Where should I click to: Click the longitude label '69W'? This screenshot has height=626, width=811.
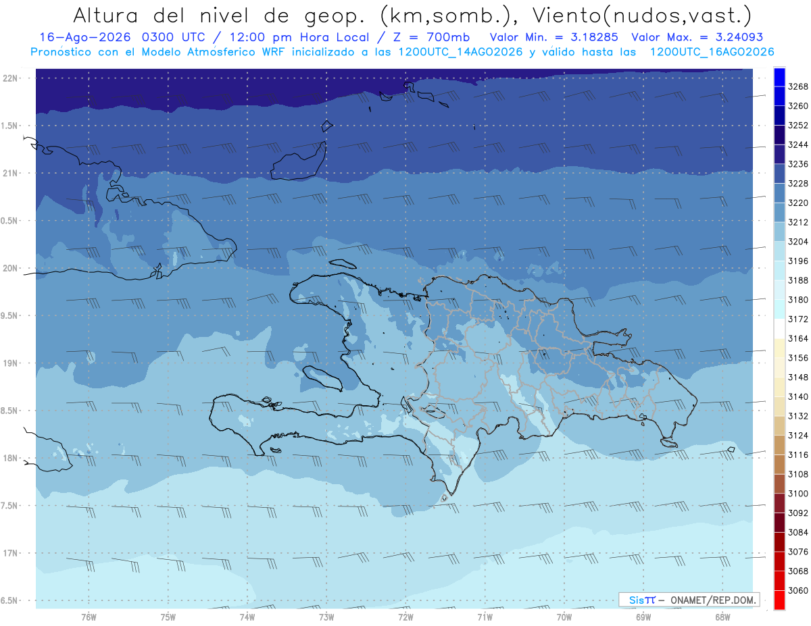(x=643, y=617)
